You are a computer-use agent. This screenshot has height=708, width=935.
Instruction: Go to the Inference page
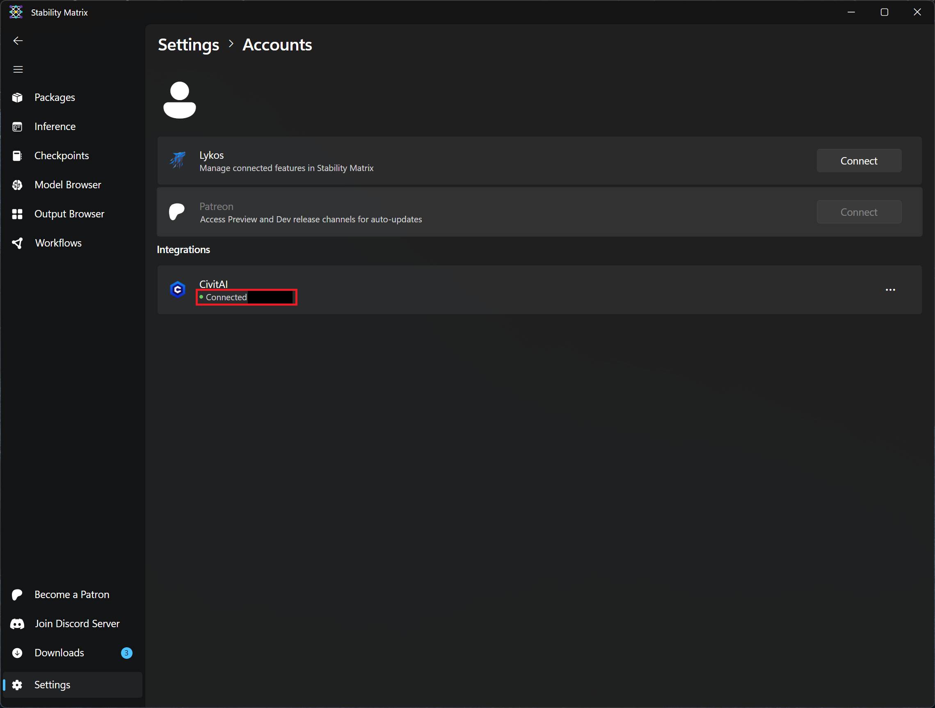coord(55,127)
